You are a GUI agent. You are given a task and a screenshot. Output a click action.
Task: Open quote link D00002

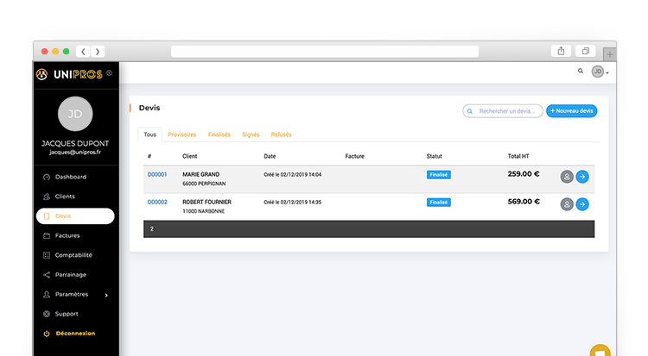[157, 202]
